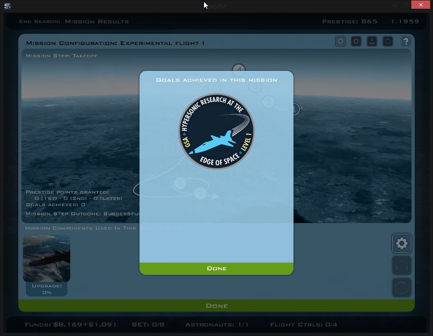Select the dark gear icon in mission header
The width and height of the screenshot is (433, 336).
(x=356, y=41)
